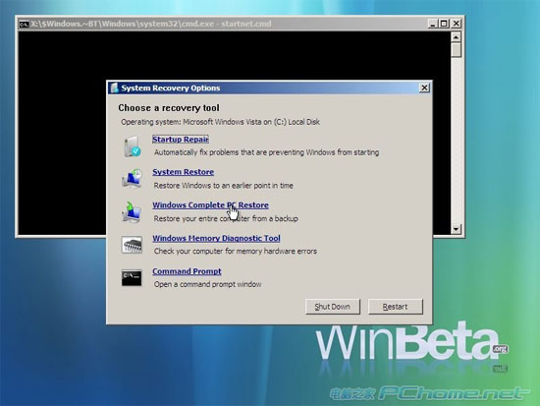Click the Shut Down button
Screen dimensions: 540x406
tap(332, 307)
